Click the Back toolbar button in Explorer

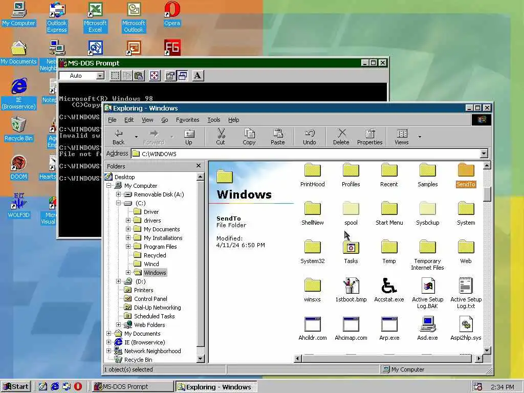[x=119, y=137]
